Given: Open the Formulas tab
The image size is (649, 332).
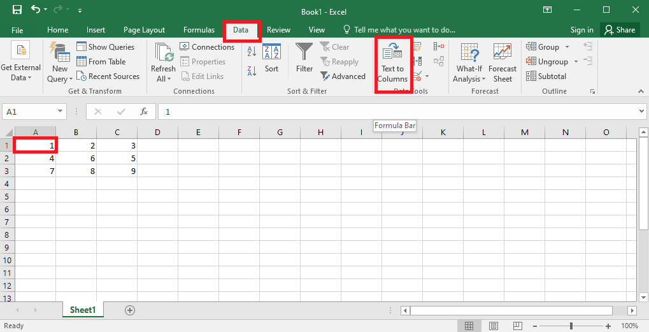Looking at the screenshot, I should pos(199,30).
